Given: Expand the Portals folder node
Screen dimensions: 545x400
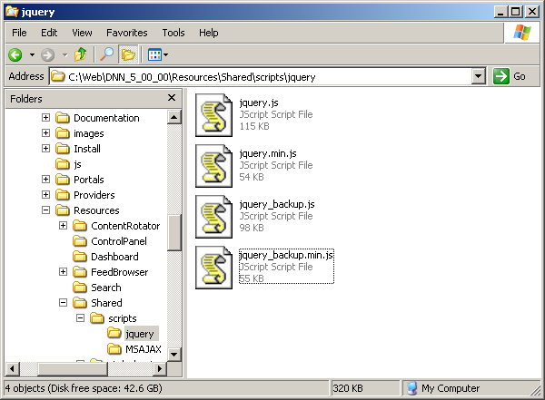Looking at the screenshot, I should (x=45, y=180).
